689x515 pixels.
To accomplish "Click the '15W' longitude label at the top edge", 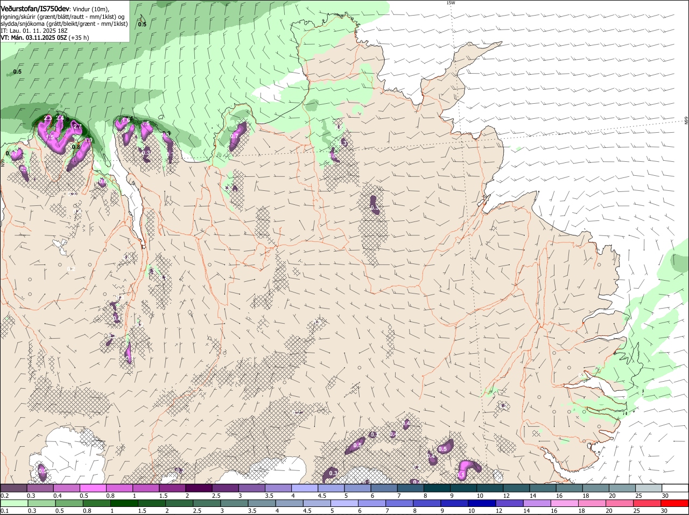I will [x=451, y=3].
